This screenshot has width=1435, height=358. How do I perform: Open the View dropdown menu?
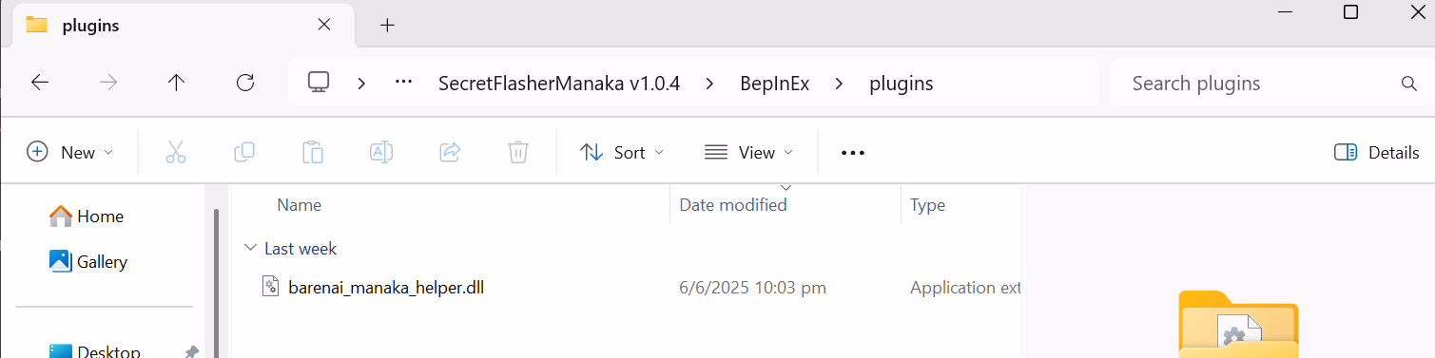point(748,152)
